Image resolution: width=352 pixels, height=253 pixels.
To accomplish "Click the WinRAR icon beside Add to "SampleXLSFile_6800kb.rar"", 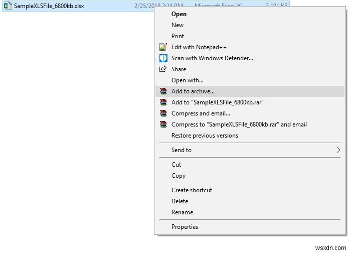I will tap(162, 102).
